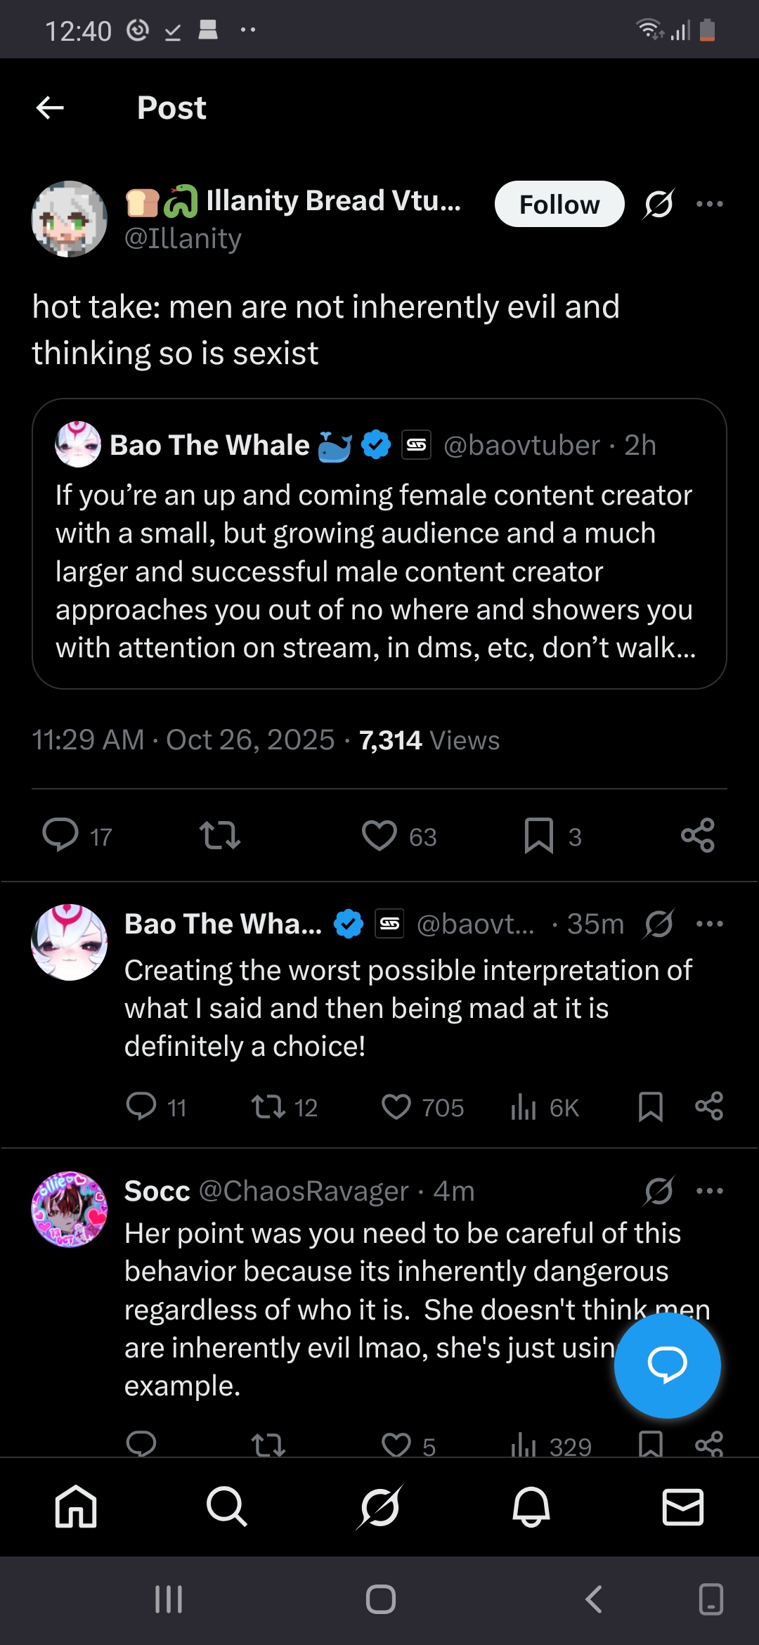Open Grok icon beside the Follow button
The image size is (759, 1645).
tap(659, 205)
